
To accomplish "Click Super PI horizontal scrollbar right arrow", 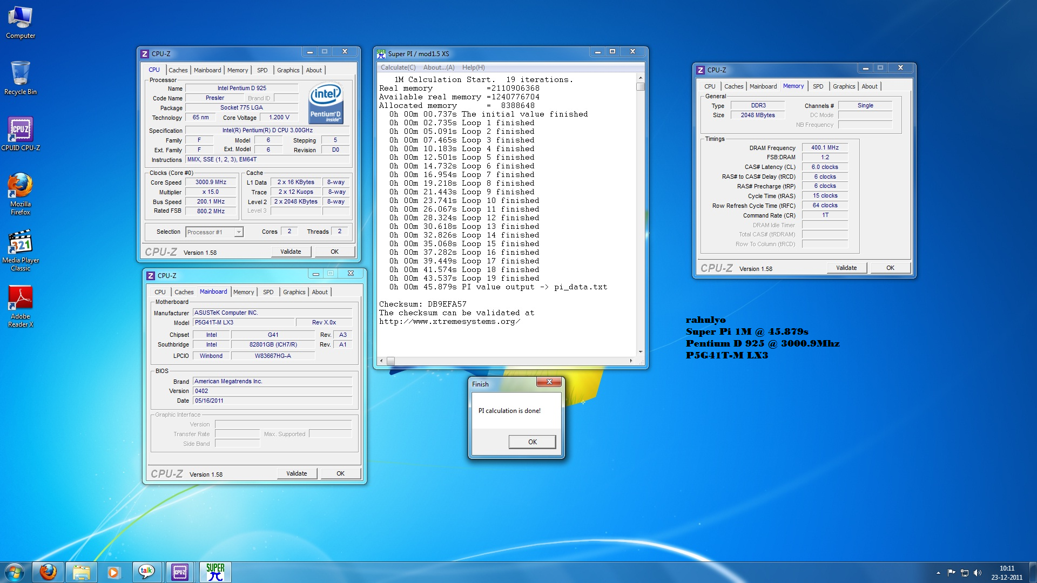I will tap(631, 361).
